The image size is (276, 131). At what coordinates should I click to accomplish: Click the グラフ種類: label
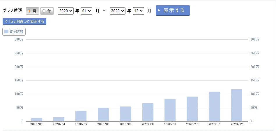[13, 11]
